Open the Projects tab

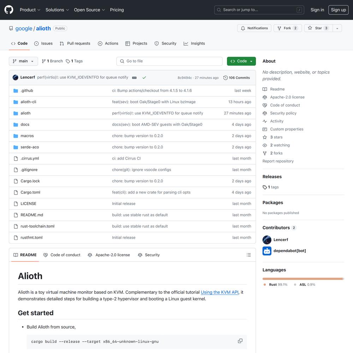click(136, 43)
